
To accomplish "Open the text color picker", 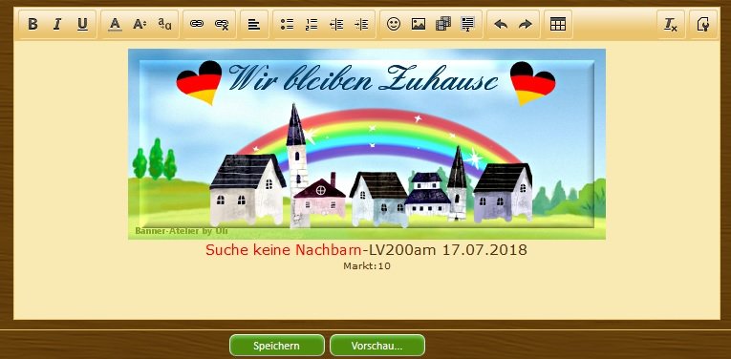I will pos(115,24).
